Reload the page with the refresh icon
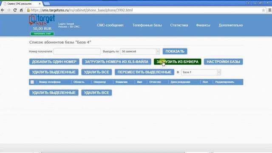The image size is (272, 153). pyautogui.click(x=15, y=10)
